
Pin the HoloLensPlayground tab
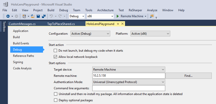118,24
